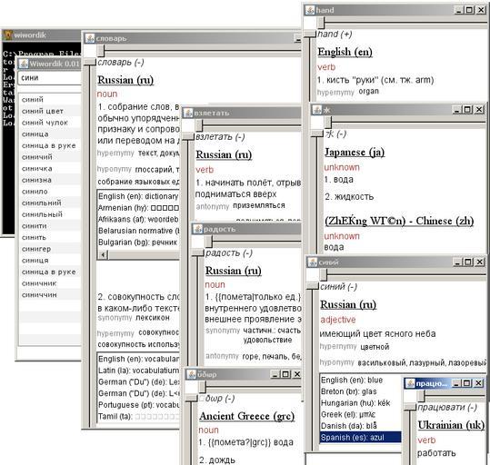Click the wiwordik console window icon
The image size is (490, 465).
pos(8,35)
